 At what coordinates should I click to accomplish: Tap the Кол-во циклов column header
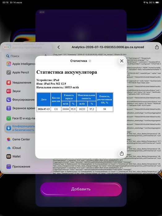pos(56,100)
